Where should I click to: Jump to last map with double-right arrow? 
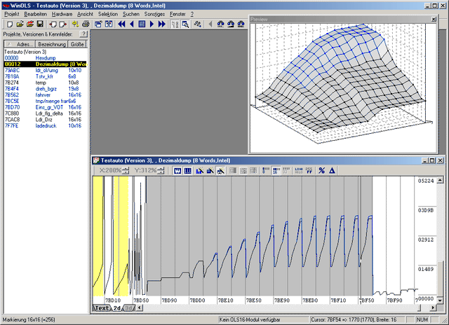click(163, 24)
